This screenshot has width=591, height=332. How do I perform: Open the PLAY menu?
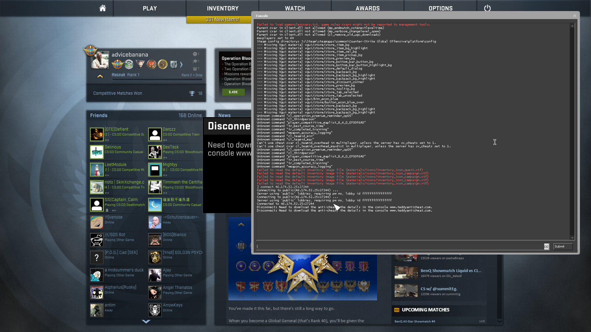(x=150, y=8)
